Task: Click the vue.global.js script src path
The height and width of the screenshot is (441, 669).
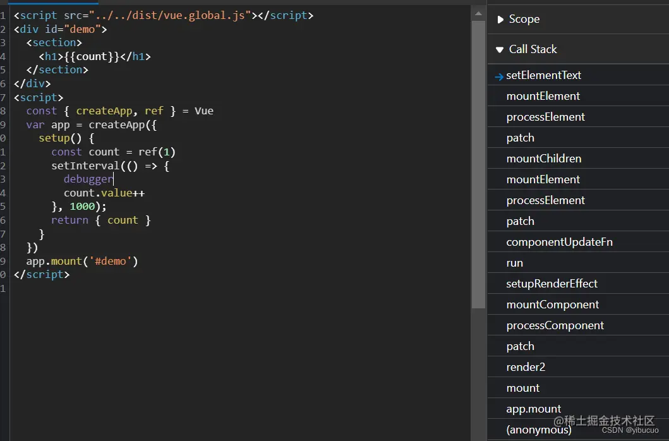Action: [x=170, y=15]
